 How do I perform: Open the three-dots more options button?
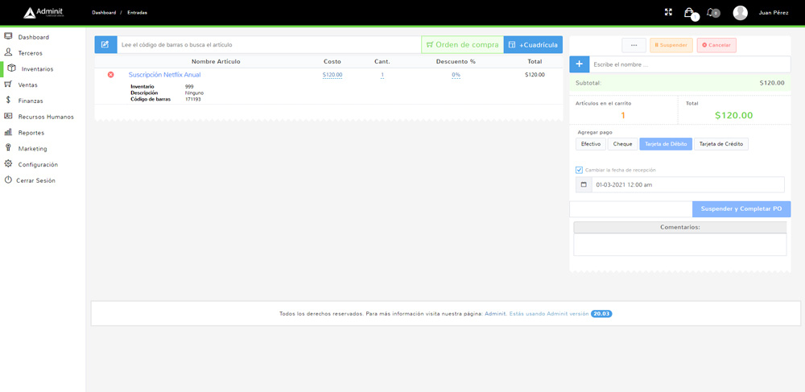click(x=634, y=45)
